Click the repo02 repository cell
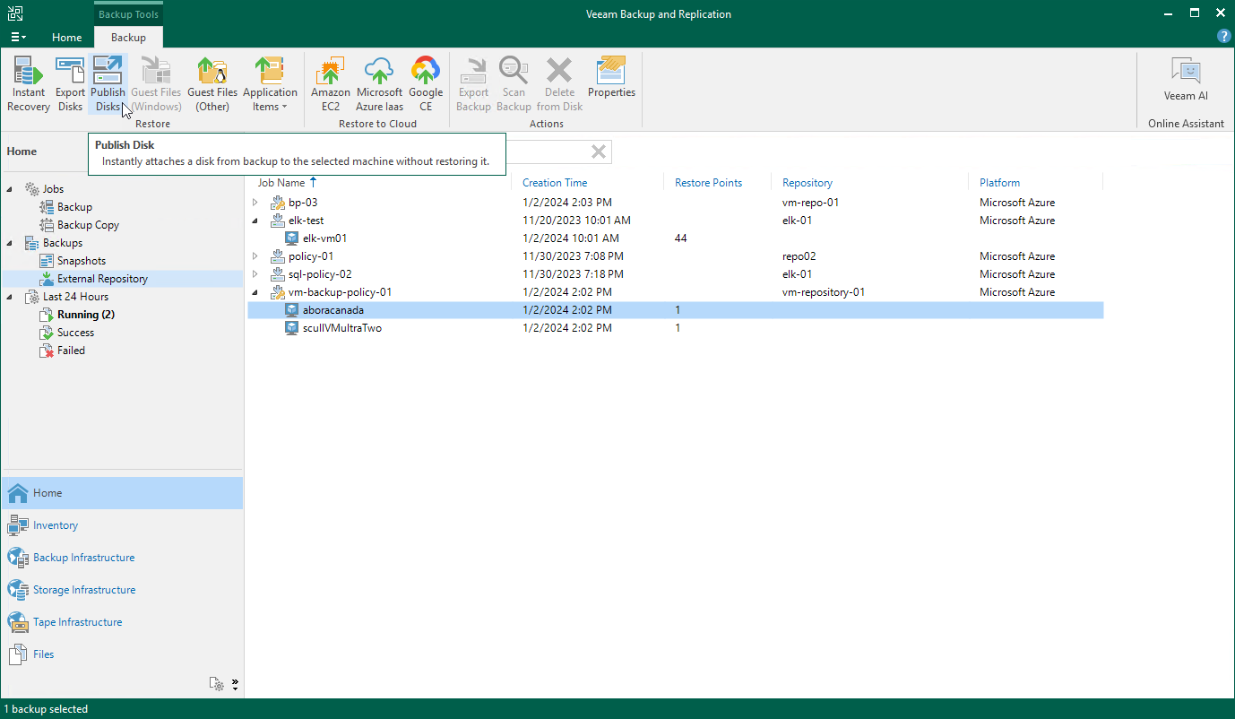1235x719 pixels. (x=799, y=256)
